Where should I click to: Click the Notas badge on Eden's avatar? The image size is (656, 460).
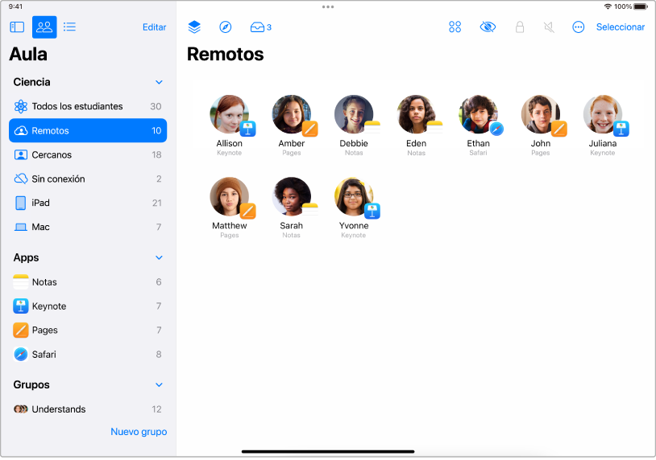(434, 129)
